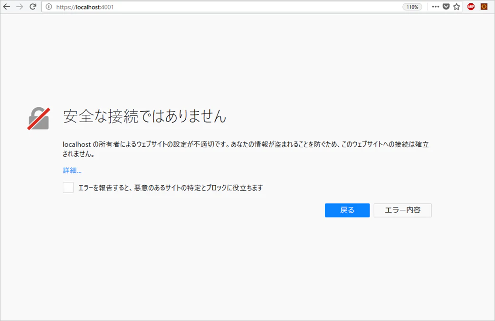
Task: Click the paragraph starting with localhost の所有者
Action: pyautogui.click(x=246, y=149)
